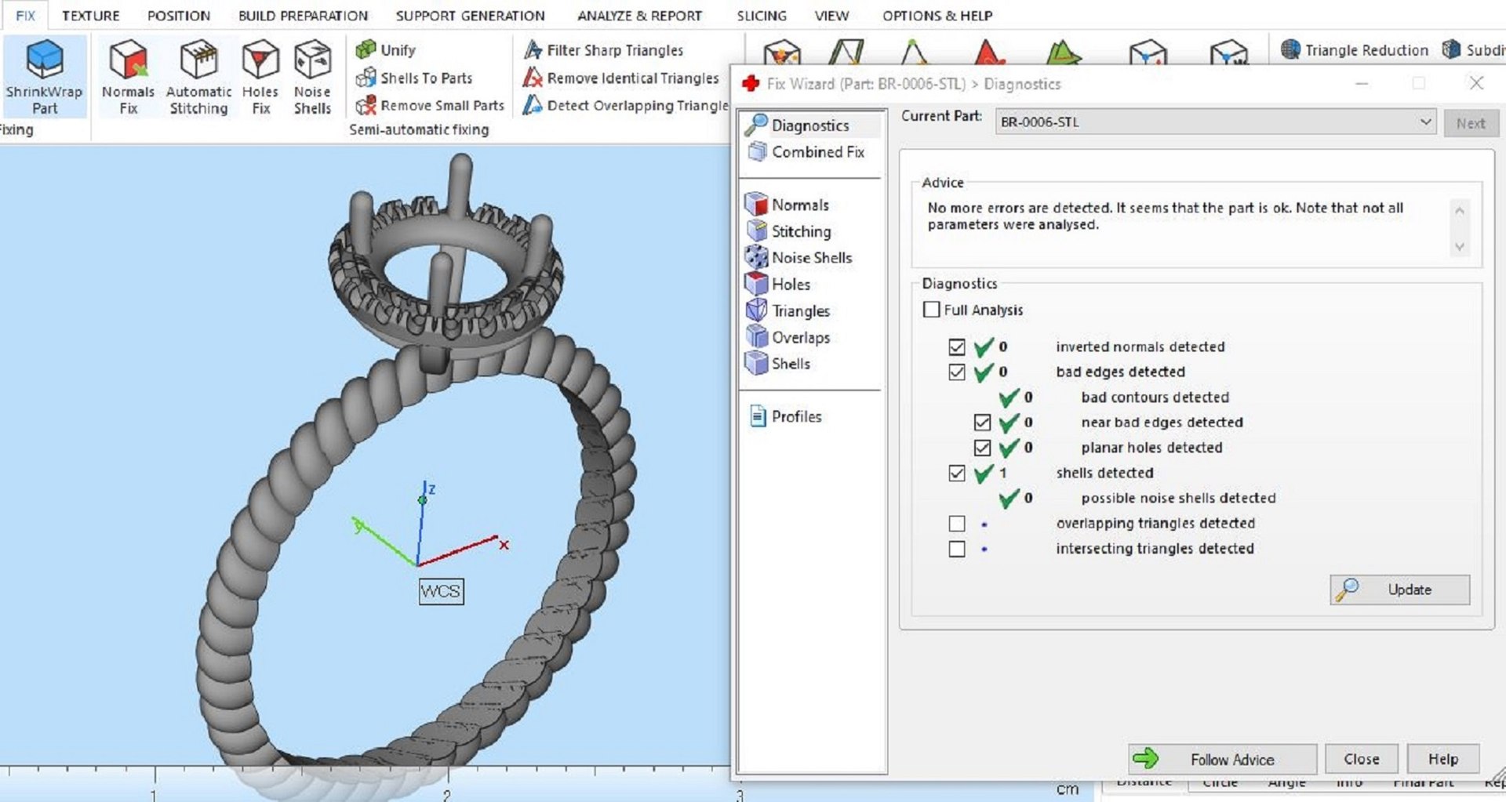This screenshot has width=1506, height=802.
Task: Click the Update diagnostics button
Action: pos(1399,590)
